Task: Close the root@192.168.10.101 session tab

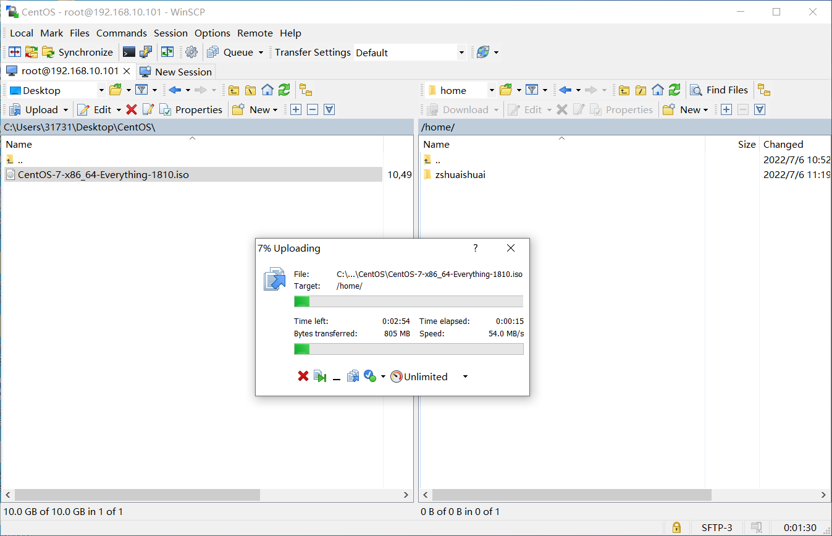Action: [127, 71]
